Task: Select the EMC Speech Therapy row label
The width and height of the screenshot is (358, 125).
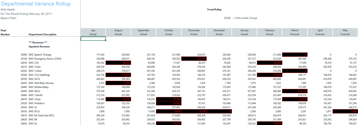Action: coord(40,55)
